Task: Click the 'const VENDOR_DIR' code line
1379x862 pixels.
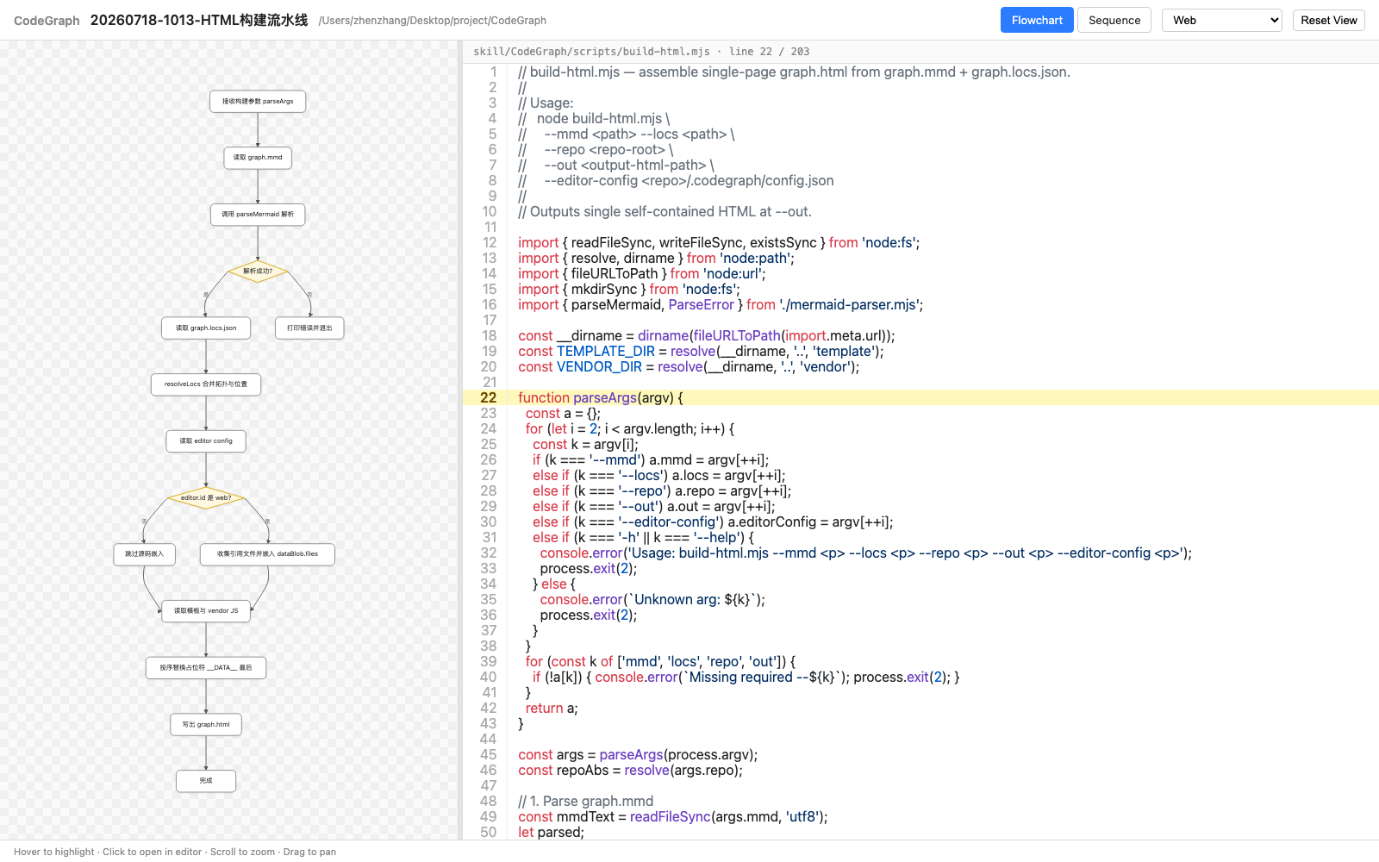Action: pyautogui.click(x=689, y=366)
